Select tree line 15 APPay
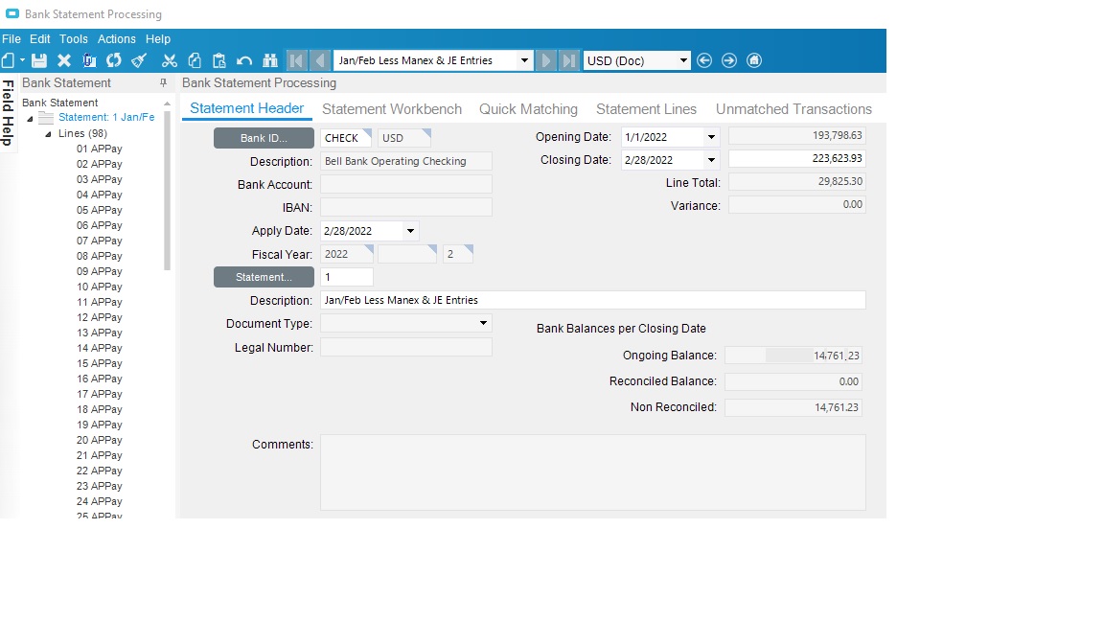Viewport: 1104px width, 621px height. (100, 363)
